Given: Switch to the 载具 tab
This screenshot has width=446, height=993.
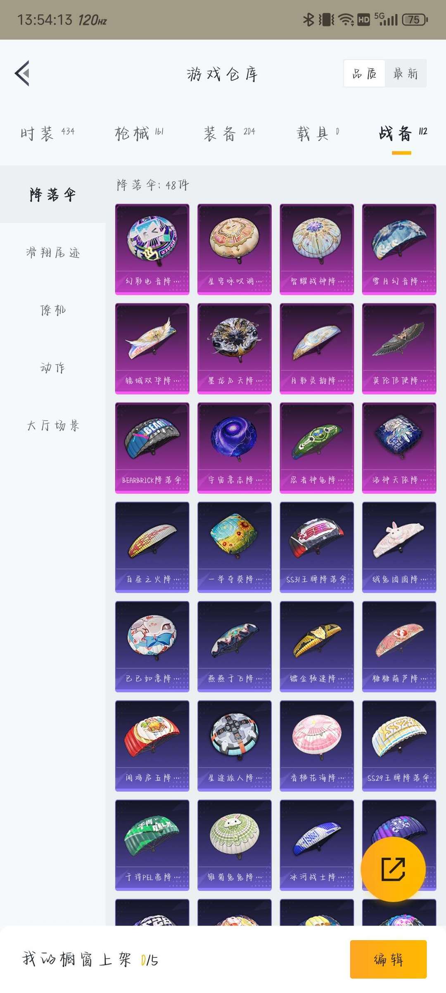Looking at the screenshot, I should point(318,133).
